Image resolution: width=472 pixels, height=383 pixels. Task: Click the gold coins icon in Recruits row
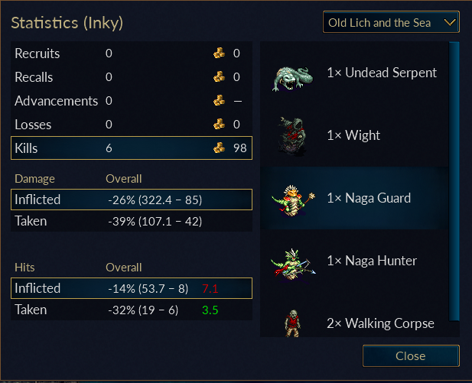[x=219, y=53]
